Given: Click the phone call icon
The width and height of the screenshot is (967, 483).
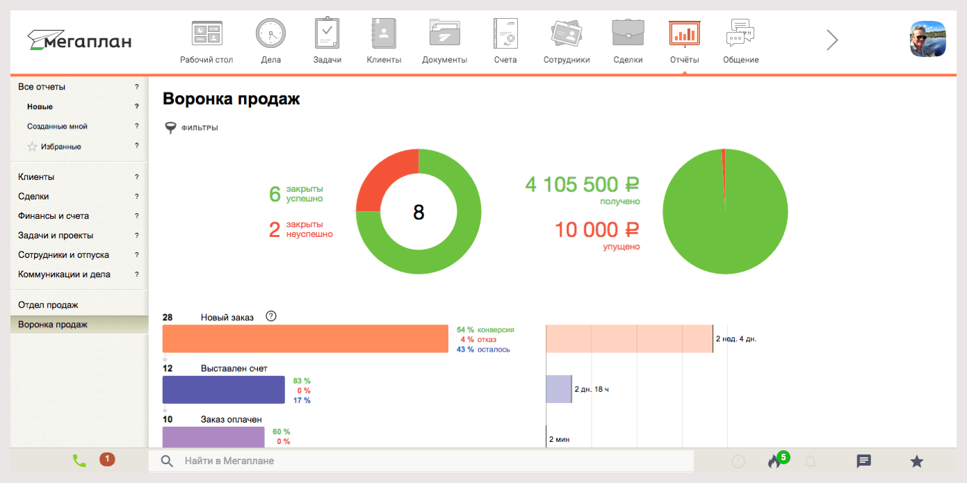Looking at the screenshot, I should pyautogui.click(x=79, y=460).
